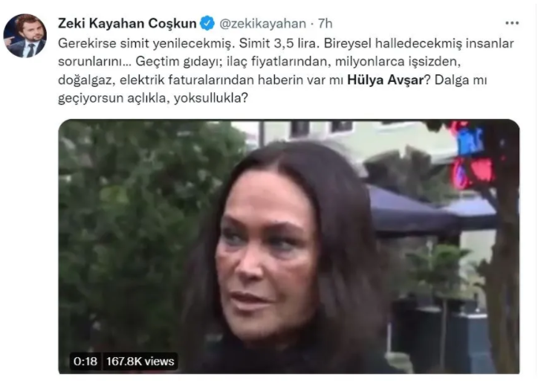Click the phrase Simit 3,5 lira

click(x=279, y=43)
